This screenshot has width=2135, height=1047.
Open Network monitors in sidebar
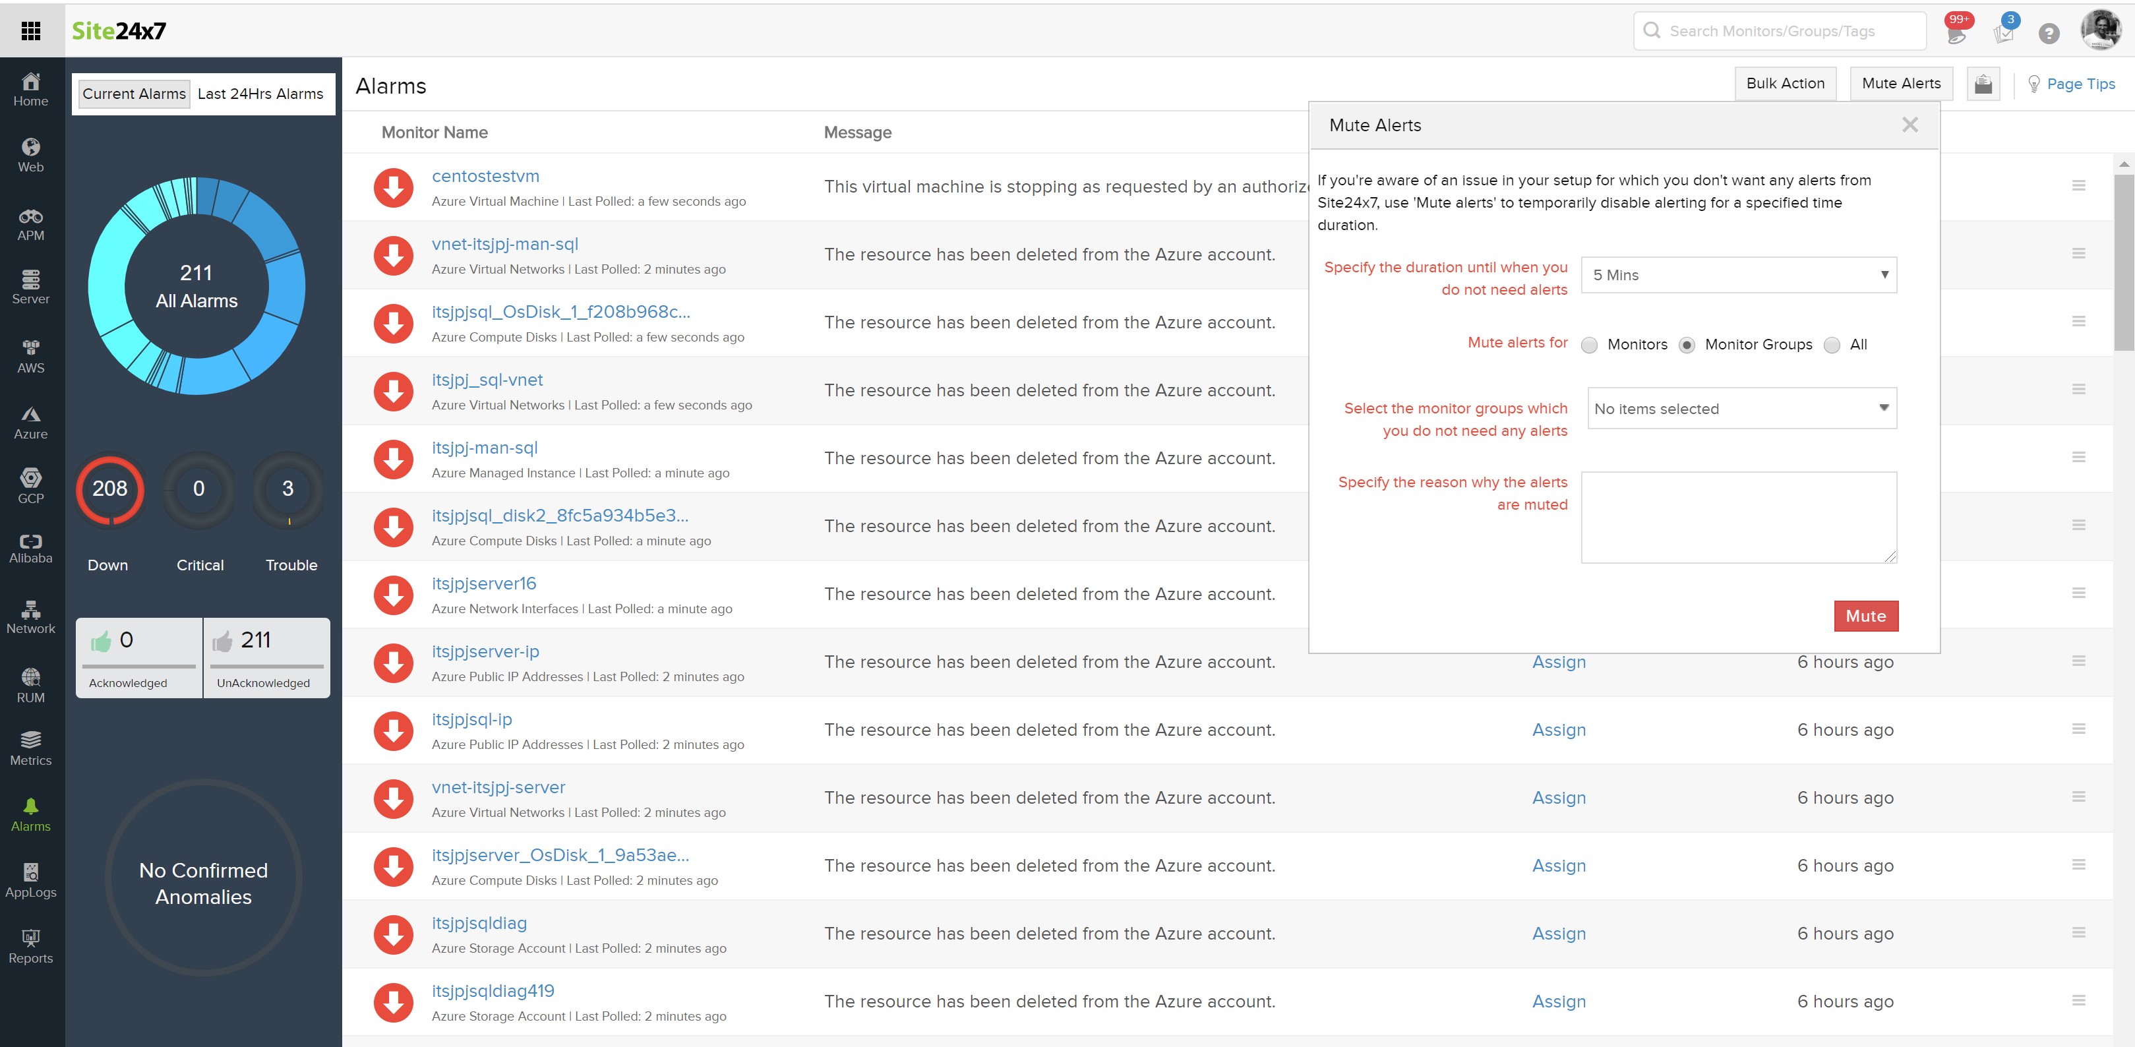pos(31,618)
